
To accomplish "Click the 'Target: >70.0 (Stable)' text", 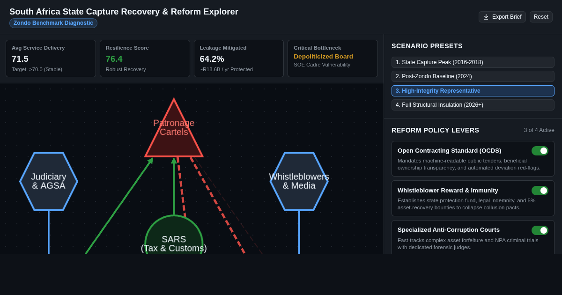I will [x=37, y=69].
